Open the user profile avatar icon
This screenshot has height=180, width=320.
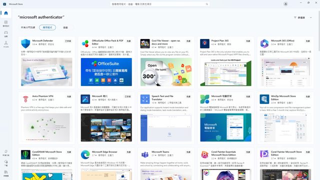coord(285,4)
